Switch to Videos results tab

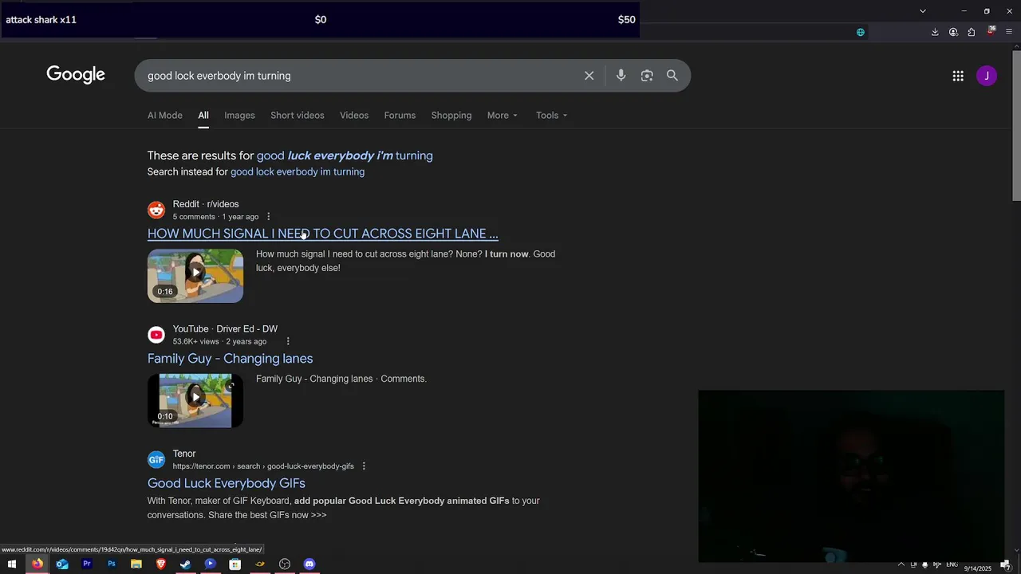[x=354, y=116]
